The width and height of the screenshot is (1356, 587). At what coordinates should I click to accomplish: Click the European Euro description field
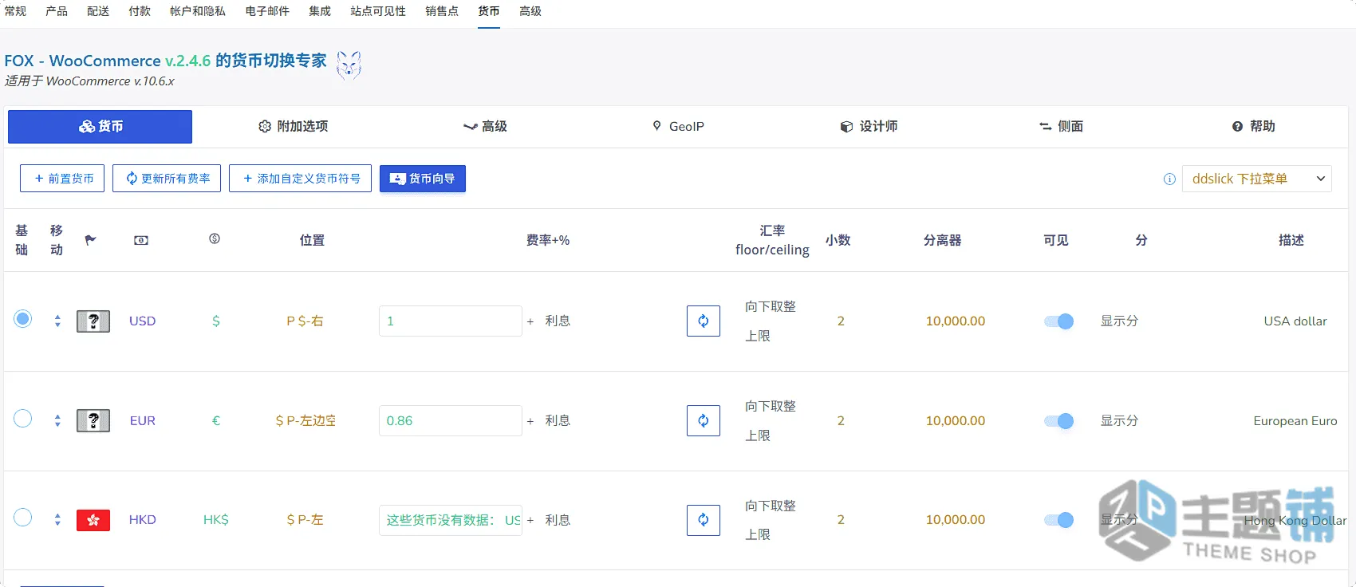[x=1295, y=420]
